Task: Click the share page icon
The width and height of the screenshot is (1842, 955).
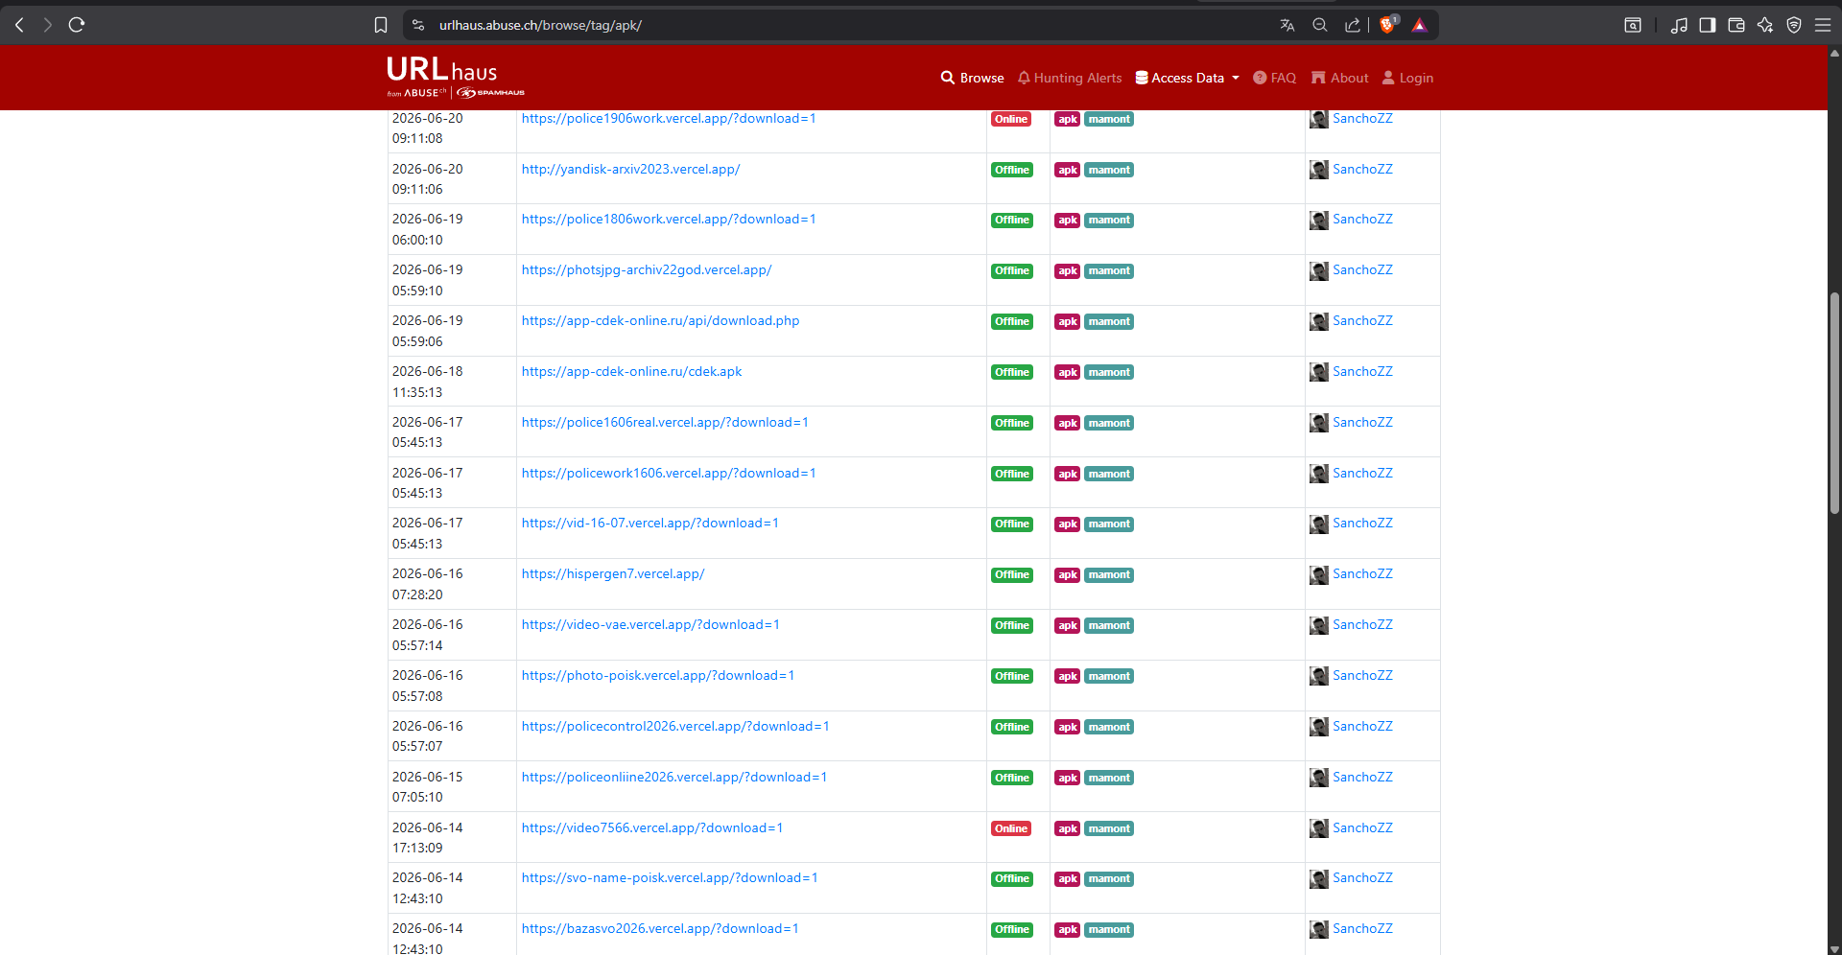Action: 1353,25
